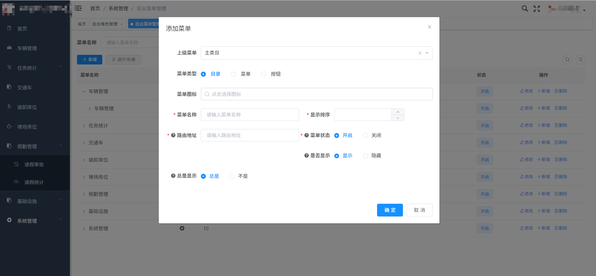
Task: Click 新增 in the 交通车 row
Action: pyautogui.click(x=544, y=142)
